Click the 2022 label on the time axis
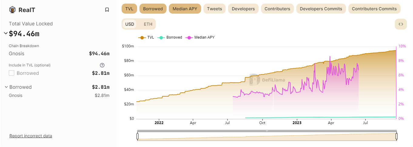This screenshot has width=413, height=147. pyautogui.click(x=159, y=123)
